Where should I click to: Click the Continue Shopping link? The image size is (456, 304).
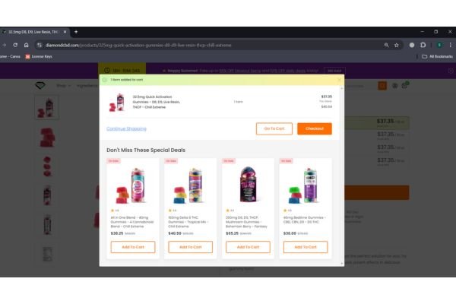point(126,128)
